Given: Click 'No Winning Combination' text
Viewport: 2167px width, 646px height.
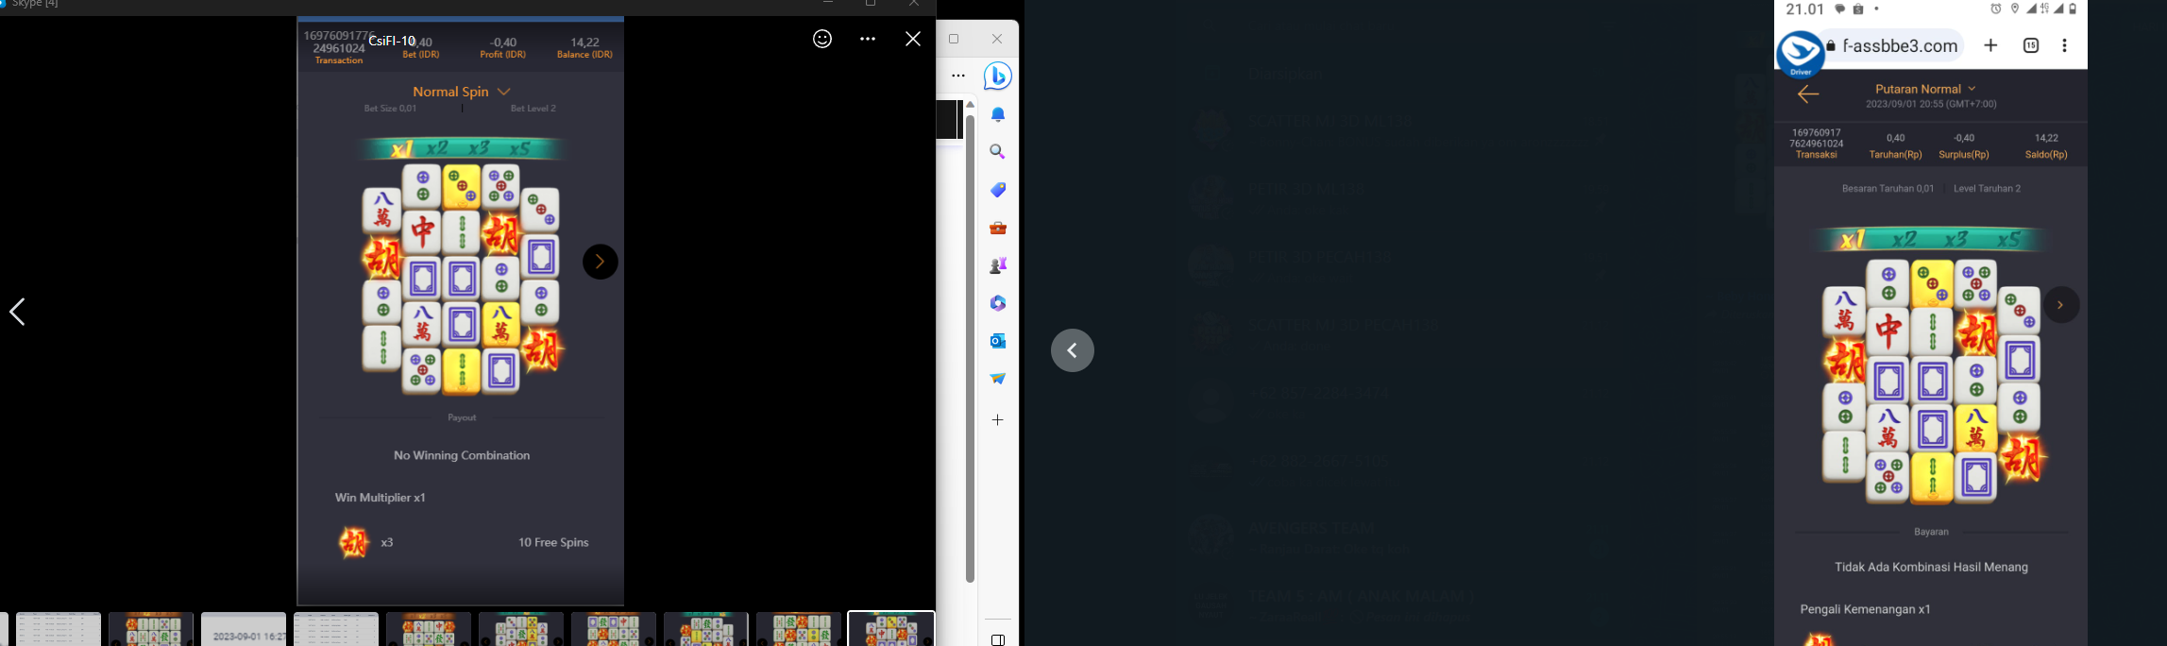Looking at the screenshot, I should click(x=462, y=455).
